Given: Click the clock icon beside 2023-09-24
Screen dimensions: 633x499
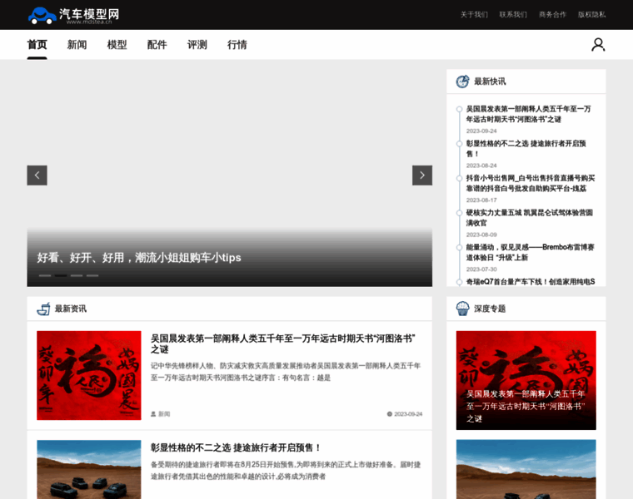Looking at the screenshot, I should (390, 414).
